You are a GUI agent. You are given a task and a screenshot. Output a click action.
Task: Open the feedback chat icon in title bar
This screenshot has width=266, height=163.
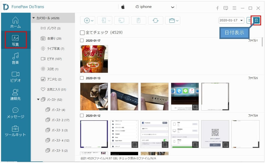pos(226,8)
